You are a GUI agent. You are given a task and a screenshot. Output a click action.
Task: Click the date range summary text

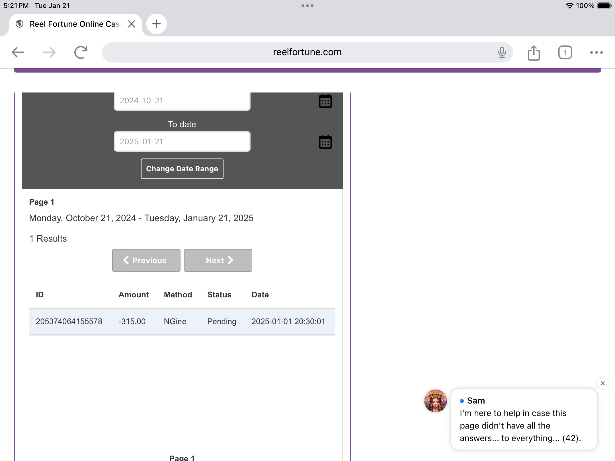point(141,218)
